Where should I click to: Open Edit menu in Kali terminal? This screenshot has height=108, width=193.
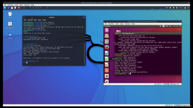tap(35, 20)
